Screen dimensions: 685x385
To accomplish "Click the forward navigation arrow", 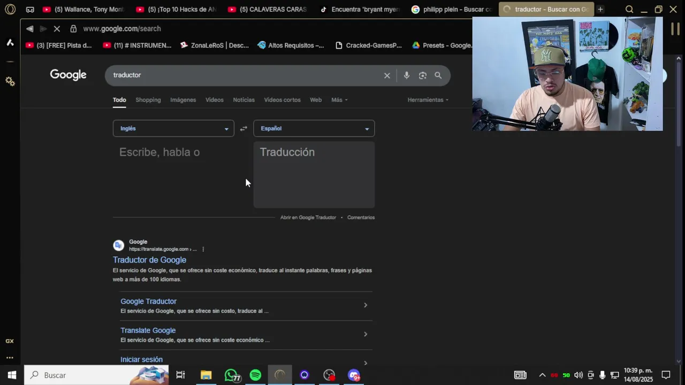I will click(x=43, y=29).
